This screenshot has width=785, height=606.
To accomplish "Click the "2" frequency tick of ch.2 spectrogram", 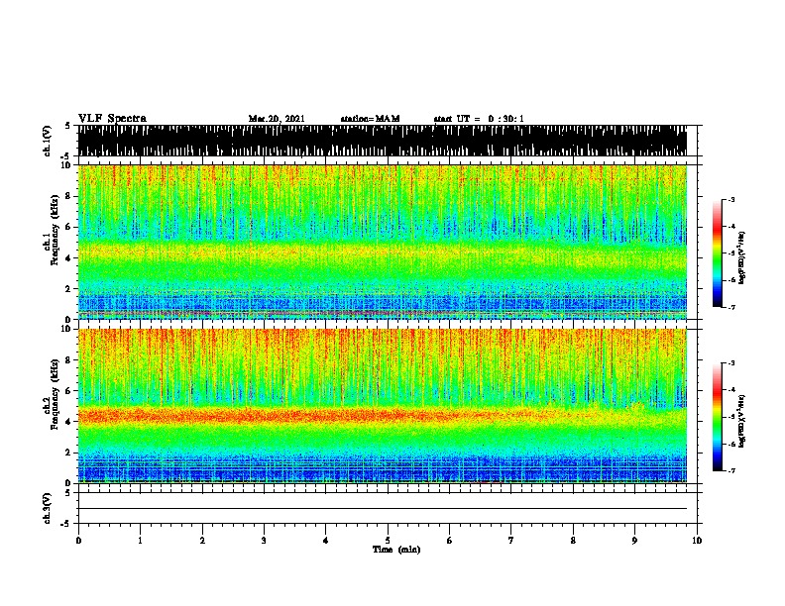I will point(69,453).
